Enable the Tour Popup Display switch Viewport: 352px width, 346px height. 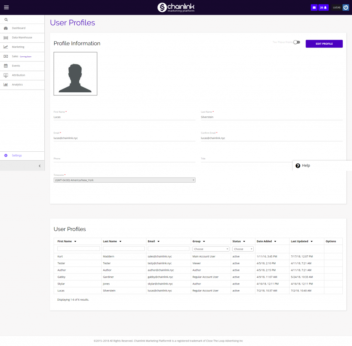coord(296,42)
